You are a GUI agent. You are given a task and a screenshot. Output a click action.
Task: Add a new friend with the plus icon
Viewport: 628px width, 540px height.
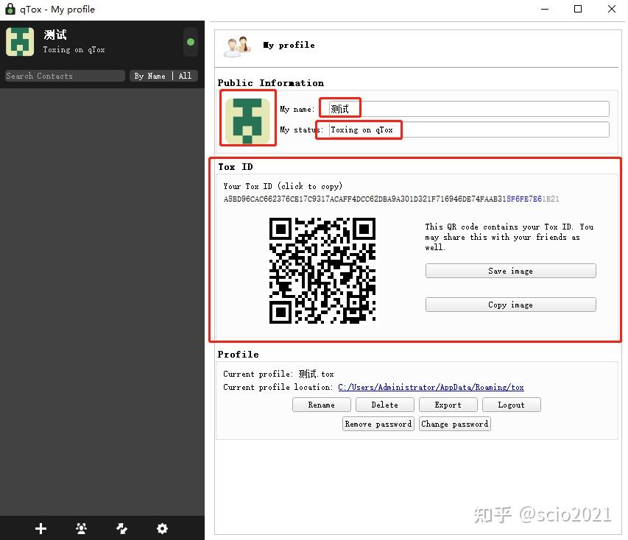point(40,528)
